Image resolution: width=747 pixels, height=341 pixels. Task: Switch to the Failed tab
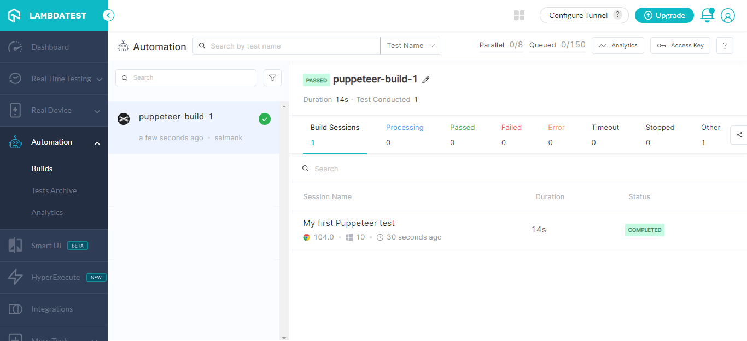pyautogui.click(x=511, y=128)
